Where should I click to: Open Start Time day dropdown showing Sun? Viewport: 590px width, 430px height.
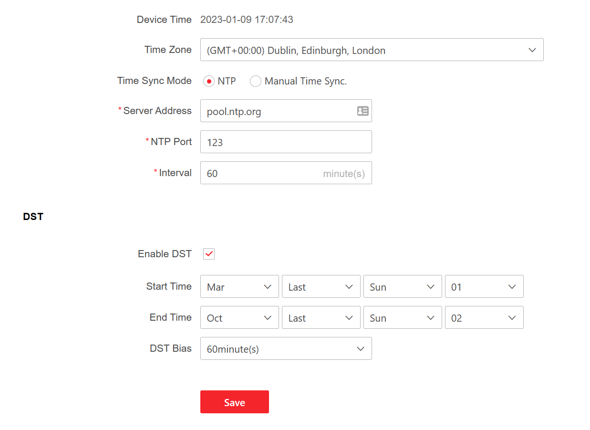(403, 287)
